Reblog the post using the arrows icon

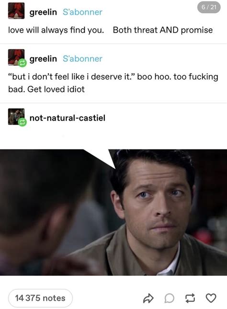tap(190, 298)
